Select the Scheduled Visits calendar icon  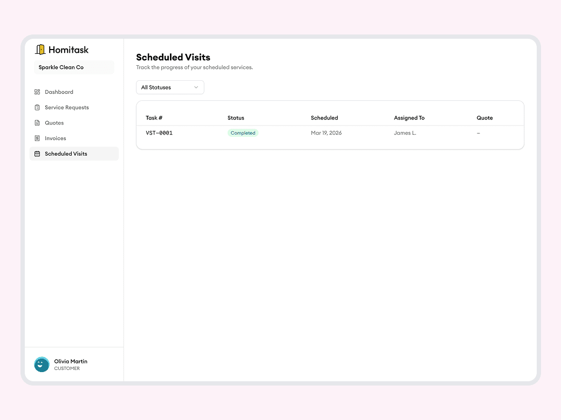37,154
